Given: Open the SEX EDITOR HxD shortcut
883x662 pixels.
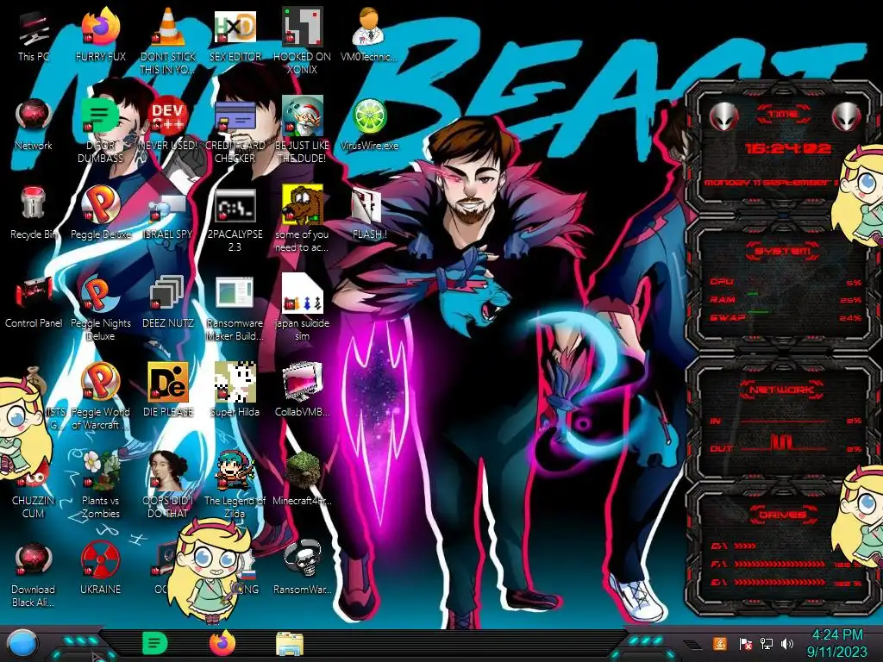Looking at the screenshot, I should click(x=235, y=36).
